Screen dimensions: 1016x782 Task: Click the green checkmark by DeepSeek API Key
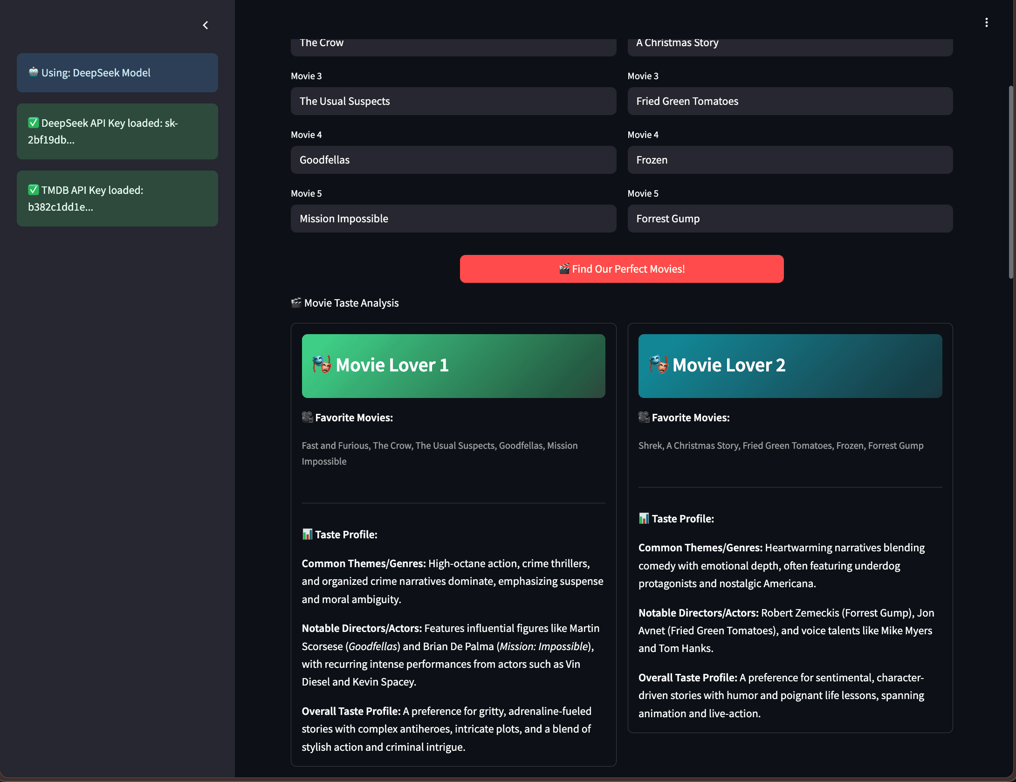(x=33, y=123)
